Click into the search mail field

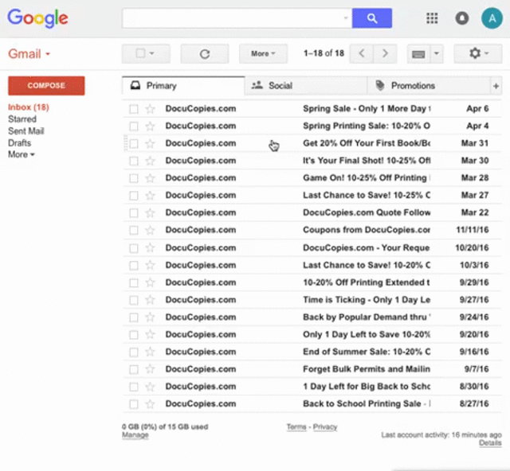tap(231, 18)
